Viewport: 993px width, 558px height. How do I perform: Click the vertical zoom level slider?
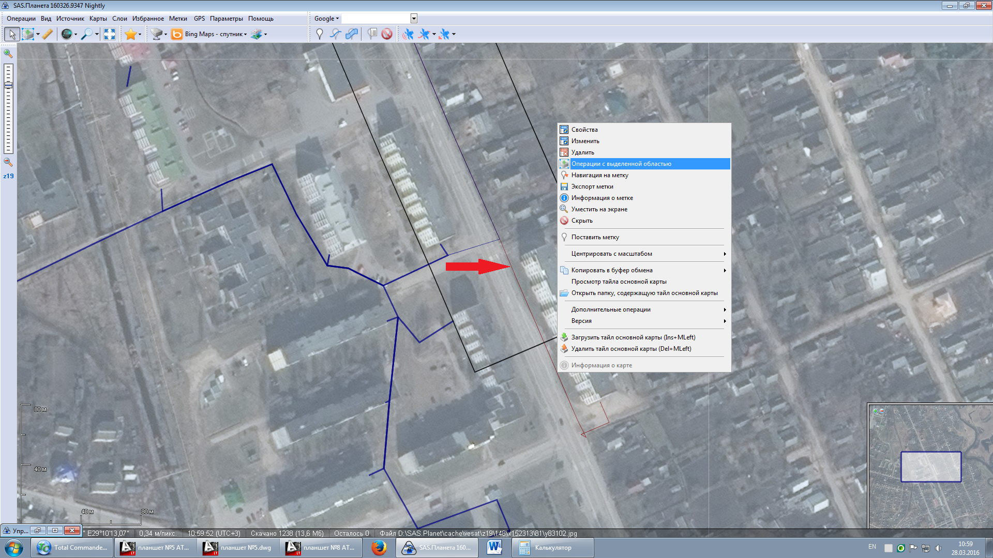(8, 109)
